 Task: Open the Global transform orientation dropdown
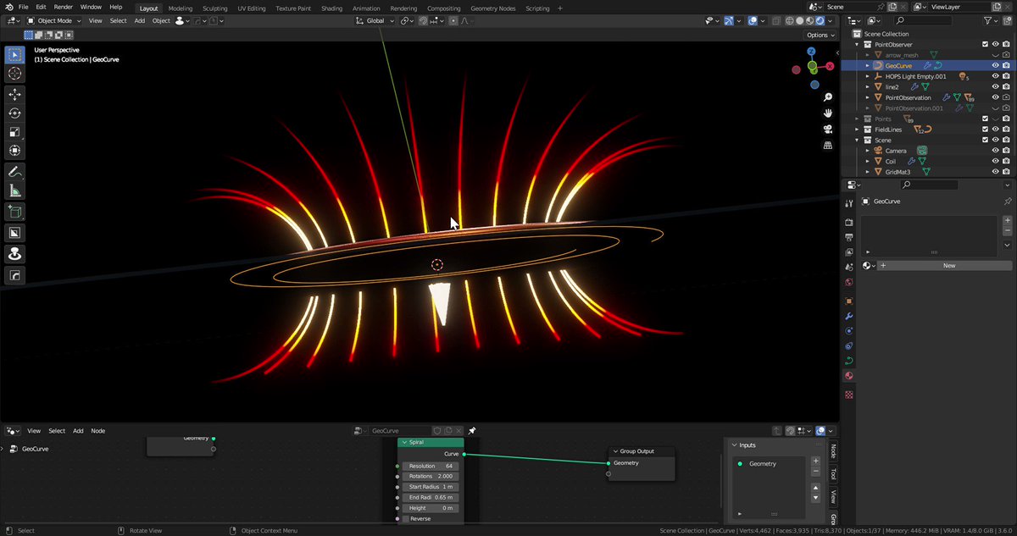374,20
